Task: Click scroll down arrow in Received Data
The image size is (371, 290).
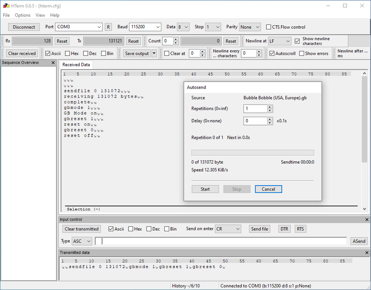Action: coord(364,209)
